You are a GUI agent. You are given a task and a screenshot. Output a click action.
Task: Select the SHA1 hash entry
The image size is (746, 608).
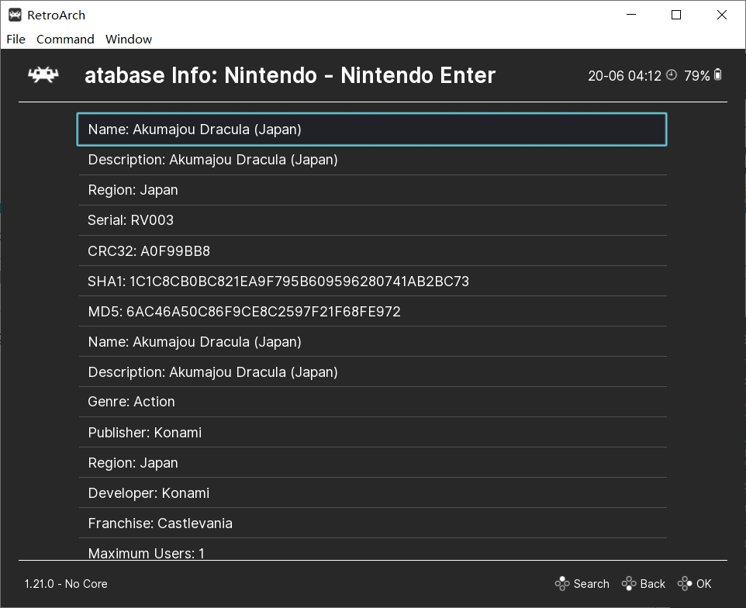tap(372, 282)
